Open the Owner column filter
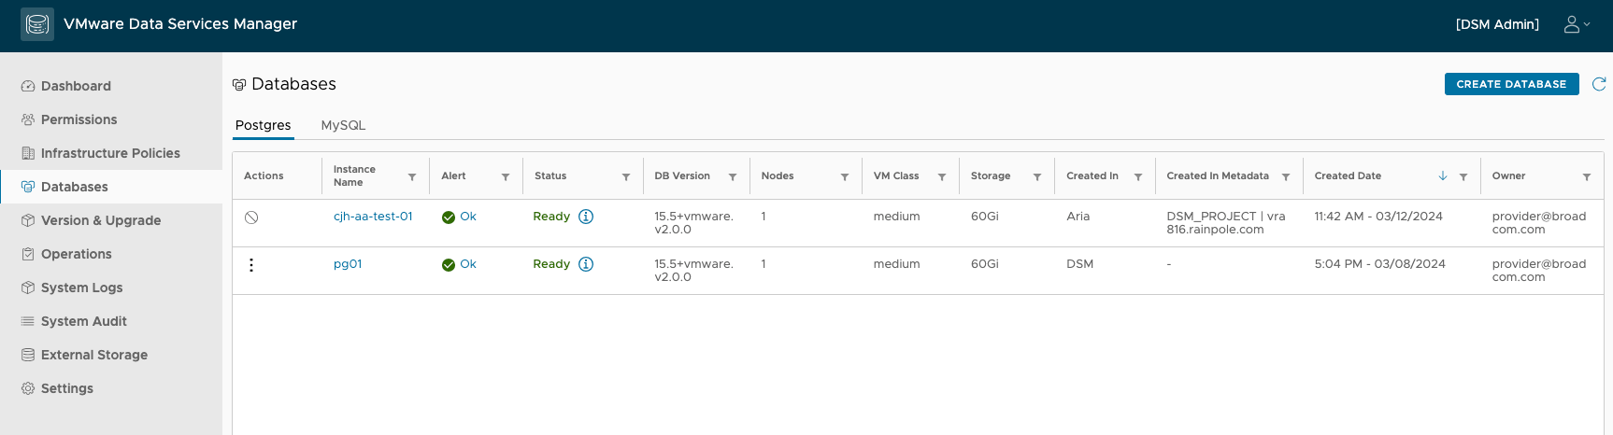Image resolution: width=1613 pixels, height=435 pixels. coord(1587,176)
